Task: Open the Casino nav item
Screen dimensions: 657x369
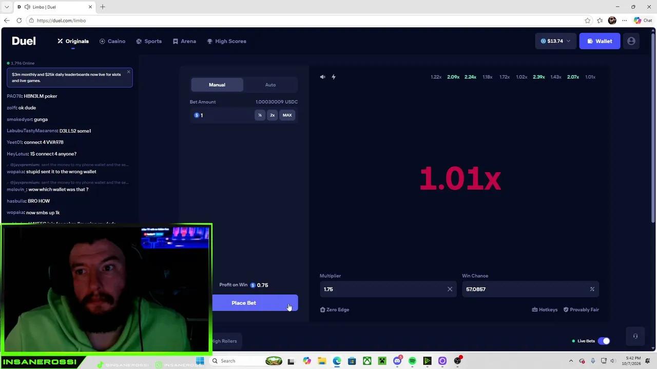Action: coord(112,41)
